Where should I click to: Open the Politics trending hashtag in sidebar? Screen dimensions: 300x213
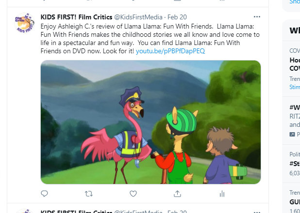295,164
